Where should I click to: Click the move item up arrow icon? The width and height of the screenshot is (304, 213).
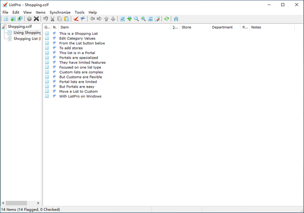click(x=106, y=19)
